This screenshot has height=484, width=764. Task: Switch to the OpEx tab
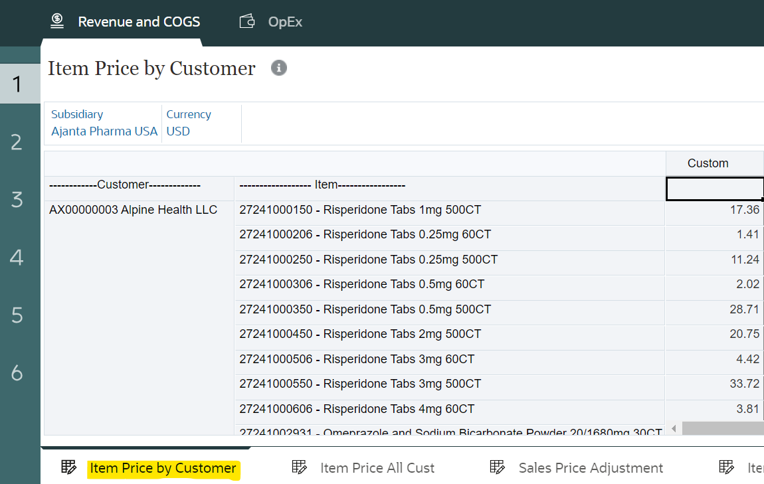click(285, 22)
